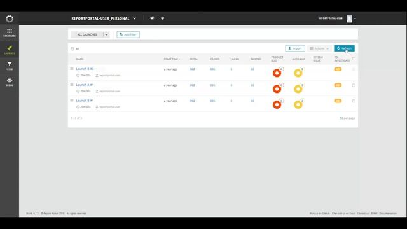Image resolution: width=407 pixels, height=229 pixels.
Task: Open hamburger menu for Launch A #1
Action: click(72, 85)
